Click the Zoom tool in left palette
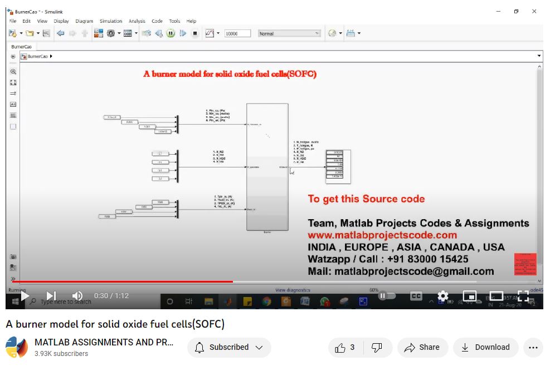 point(13,72)
